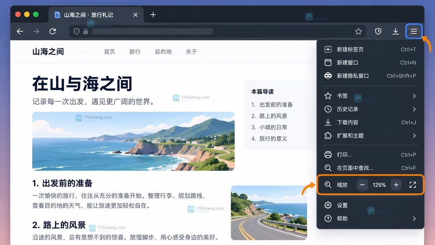Jump to 1. 出发前的准备 in 本篇导读
Viewport: 435px width, 245px height.
point(272,105)
